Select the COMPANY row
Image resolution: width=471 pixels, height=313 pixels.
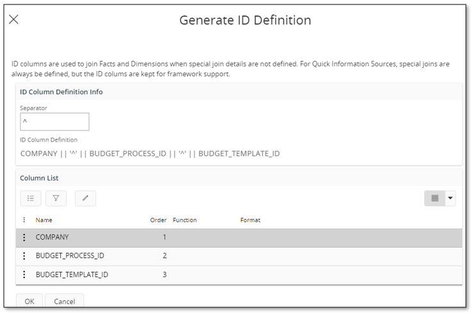239,238
